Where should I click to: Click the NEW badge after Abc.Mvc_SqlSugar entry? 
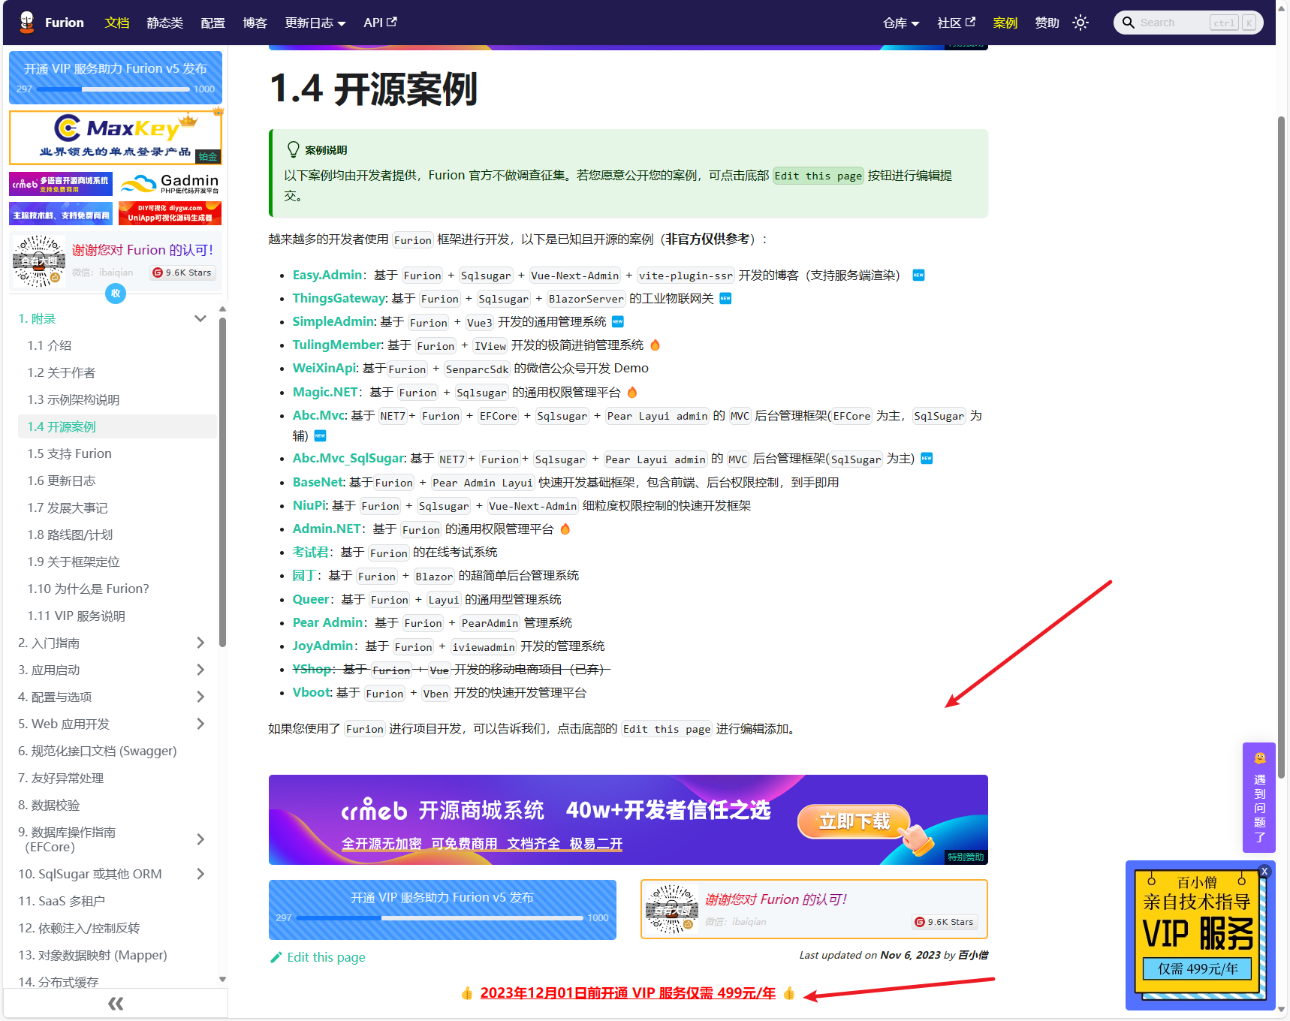[927, 459]
